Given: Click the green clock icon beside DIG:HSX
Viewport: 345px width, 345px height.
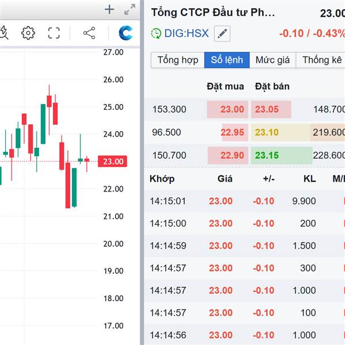Looking at the screenshot, I should point(156,34).
